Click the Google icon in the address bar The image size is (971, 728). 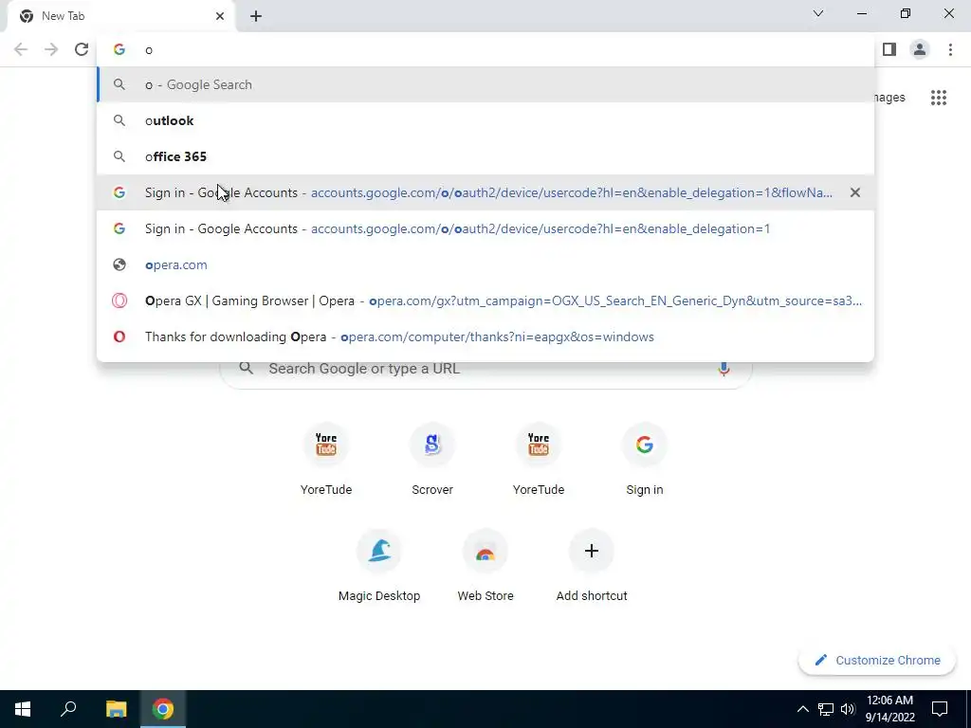(x=119, y=49)
